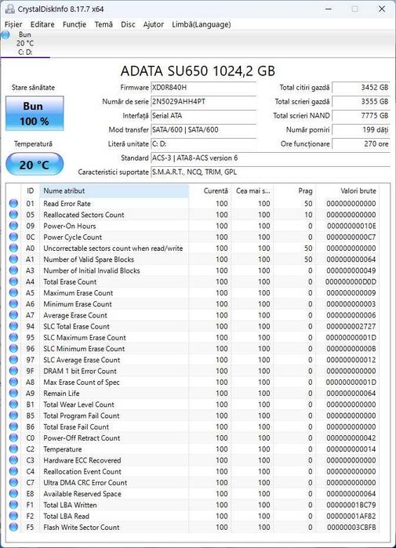Select the C: D: disk tab

tap(25, 43)
